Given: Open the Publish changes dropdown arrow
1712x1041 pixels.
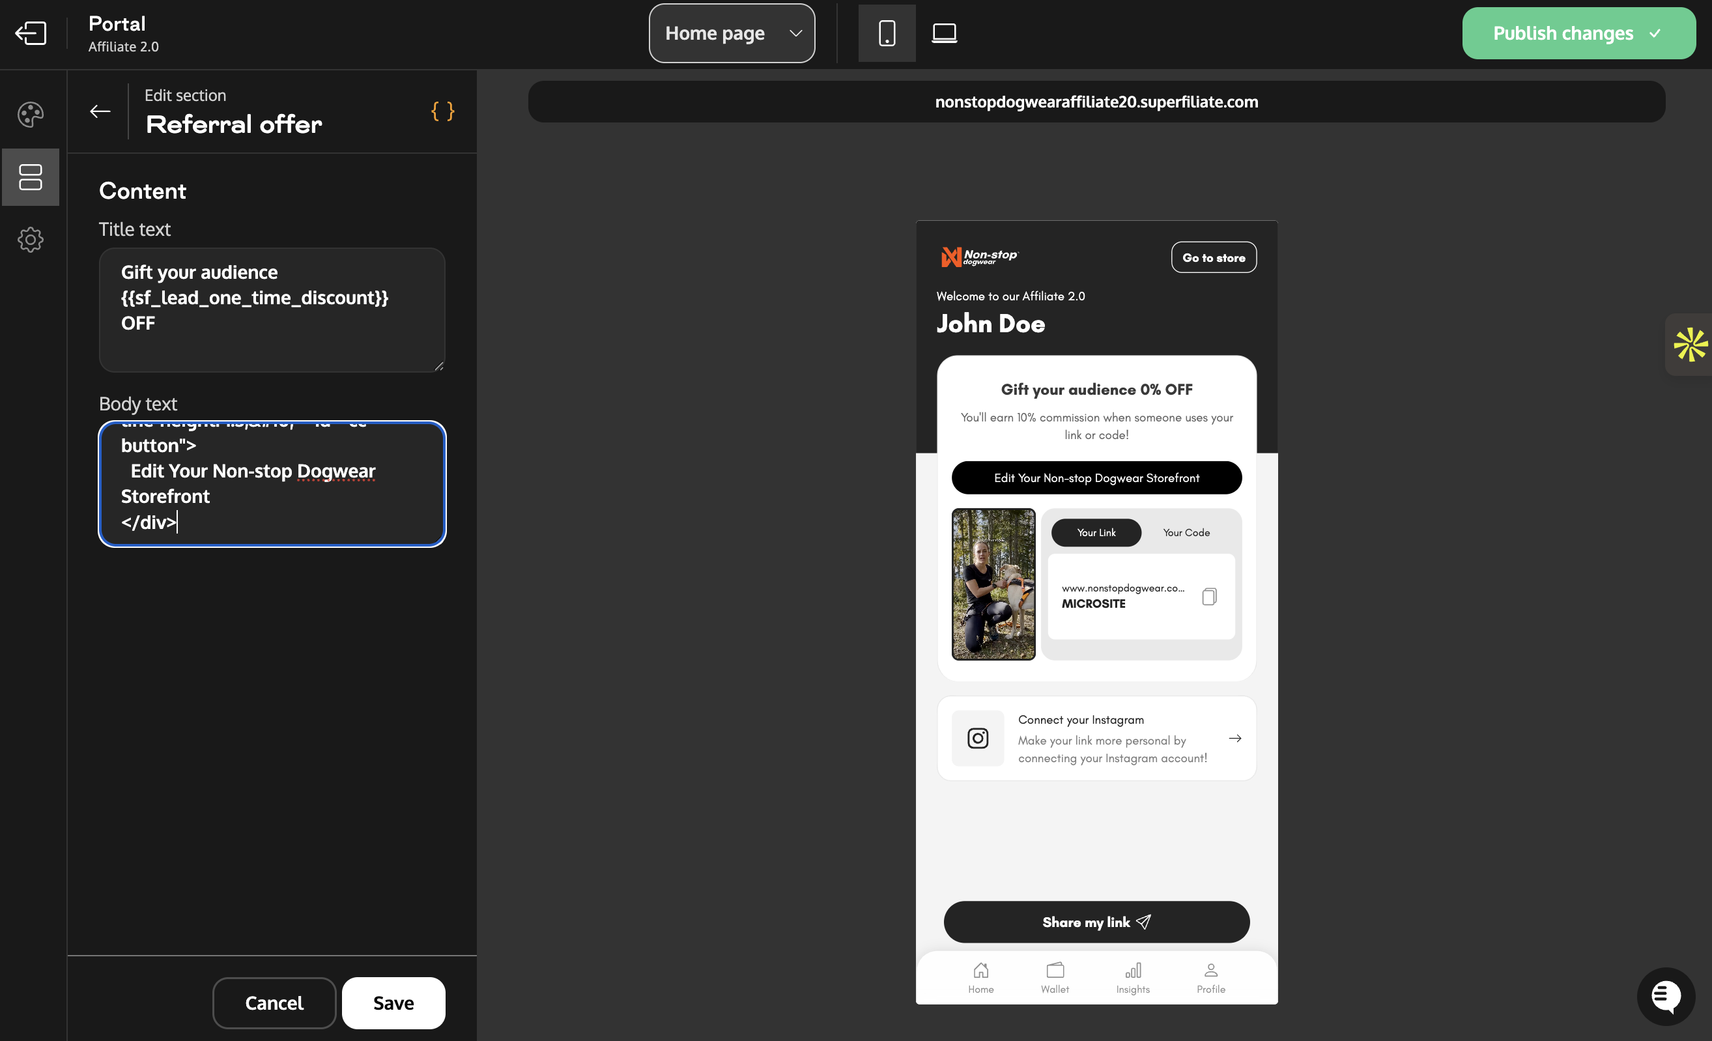Looking at the screenshot, I should click(x=1656, y=33).
